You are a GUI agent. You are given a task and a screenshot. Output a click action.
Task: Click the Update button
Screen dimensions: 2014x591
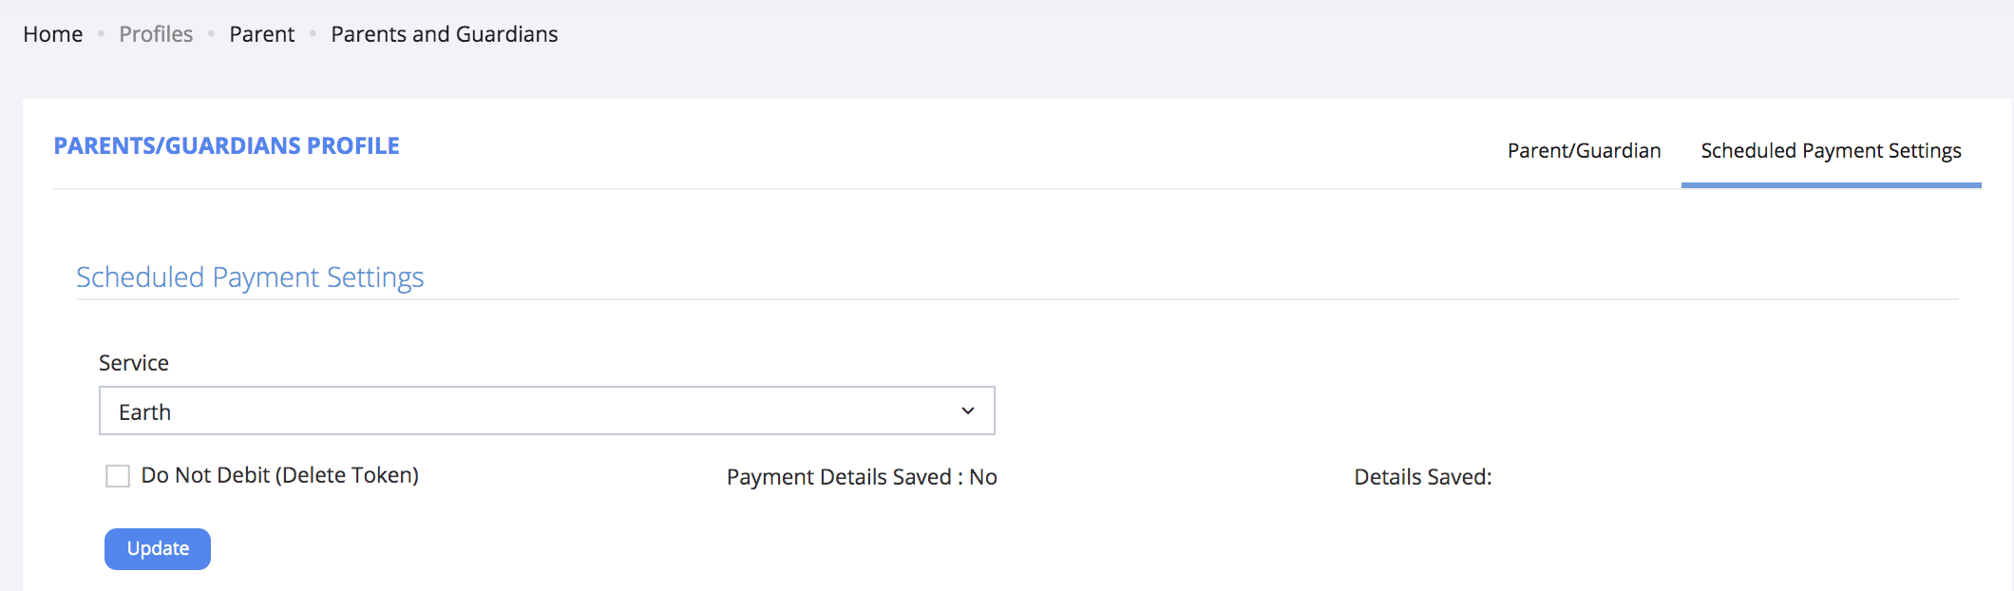click(157, 548)
